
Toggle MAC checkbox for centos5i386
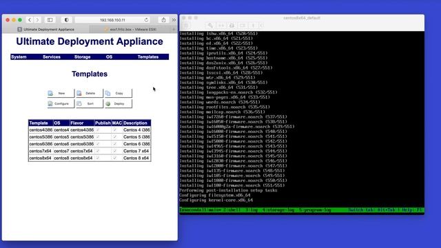[114, 137]
